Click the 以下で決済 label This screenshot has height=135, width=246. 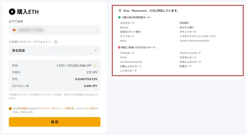[16, 22]
